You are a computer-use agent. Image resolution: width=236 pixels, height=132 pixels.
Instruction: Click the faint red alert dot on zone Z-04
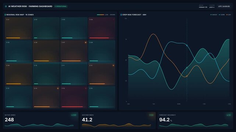(113, 19)
